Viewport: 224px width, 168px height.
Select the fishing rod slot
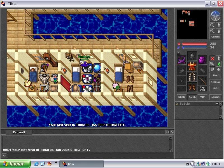pyautogui.click(x=202, y=81)
